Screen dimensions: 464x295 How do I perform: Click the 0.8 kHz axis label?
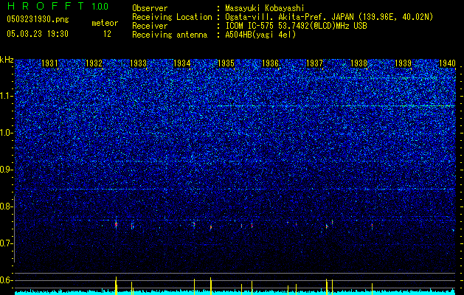[5, 206]
